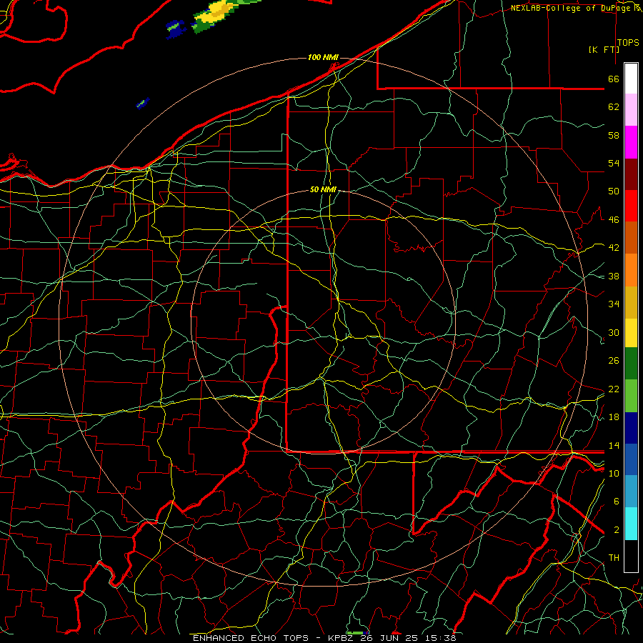Click the "ENHANCED ECHO TOPS" product title
643x643 pixels.
click(x=251, y=638)
